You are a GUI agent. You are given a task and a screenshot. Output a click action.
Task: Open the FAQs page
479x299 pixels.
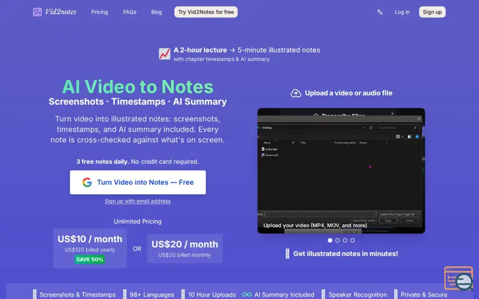(x=129, y=12)
